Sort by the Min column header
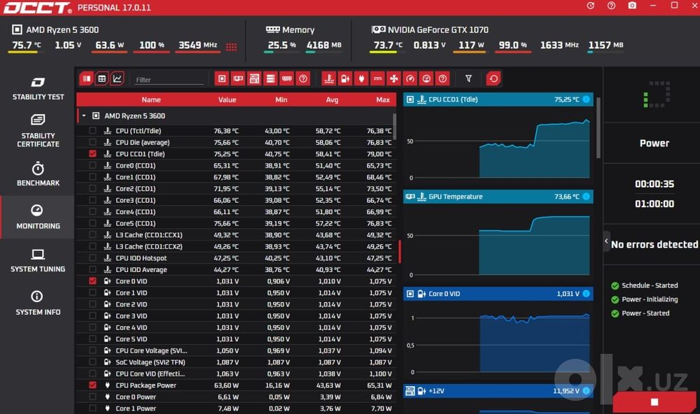700x414 pixels. tap(281, 100)
